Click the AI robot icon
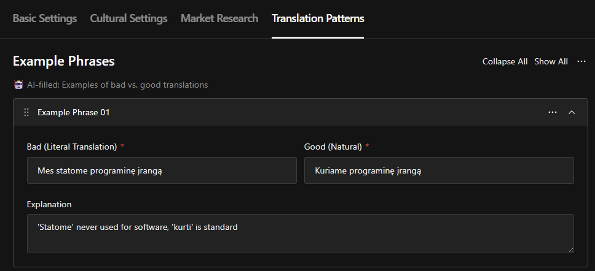Screen dimensions: 595x271 (18, 85)
